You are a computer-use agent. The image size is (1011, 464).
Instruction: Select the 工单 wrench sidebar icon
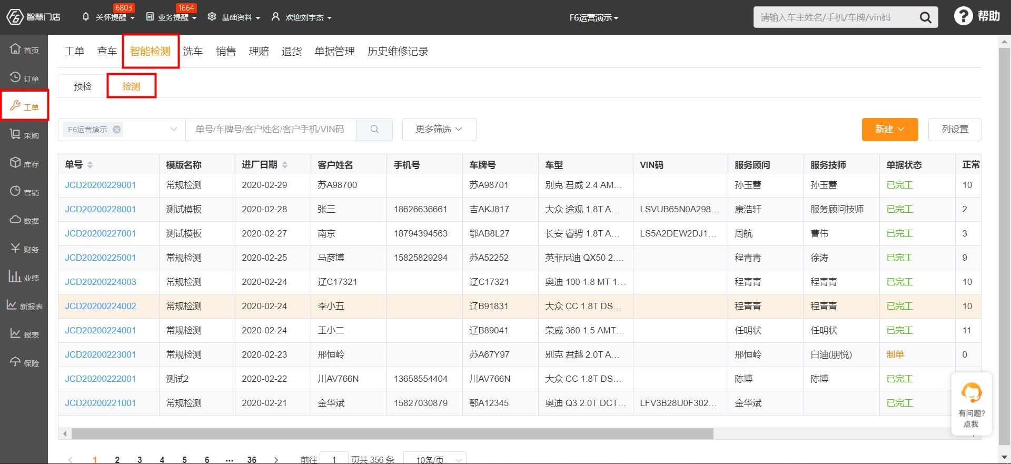(x=15, y=106)
